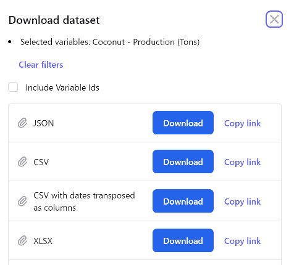Copy link for the JSON format

(x=242, y=123)
